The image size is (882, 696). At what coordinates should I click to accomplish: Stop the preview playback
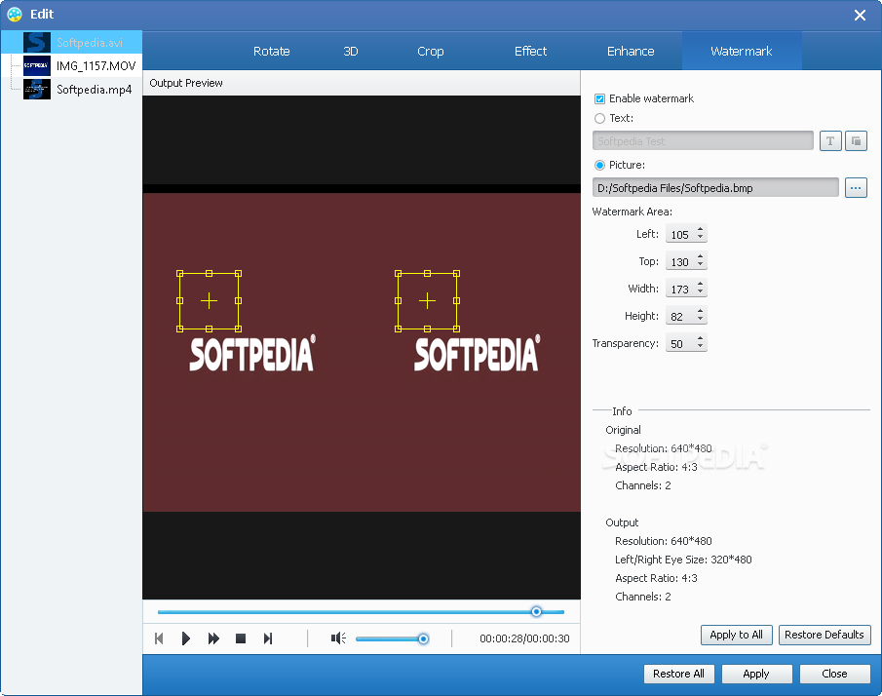(x=241, y=638)
